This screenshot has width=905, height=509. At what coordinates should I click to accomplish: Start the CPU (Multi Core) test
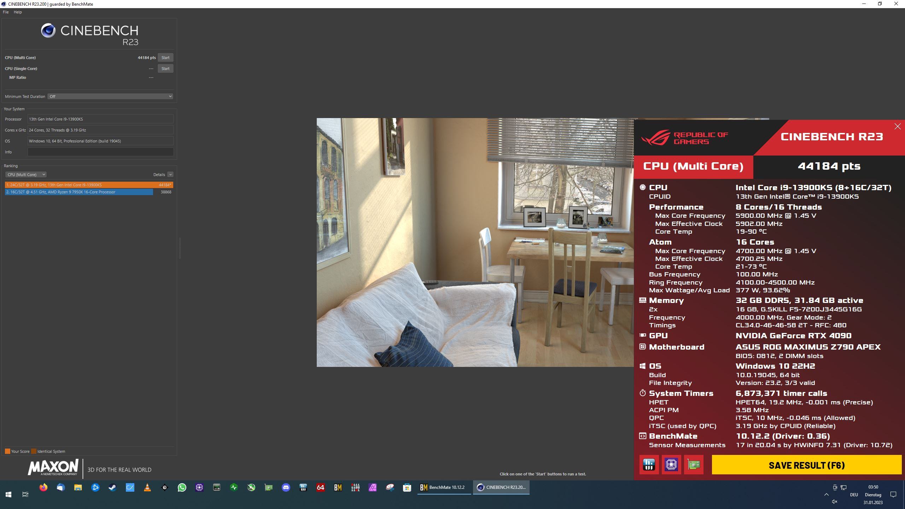(x=165, y=58)
